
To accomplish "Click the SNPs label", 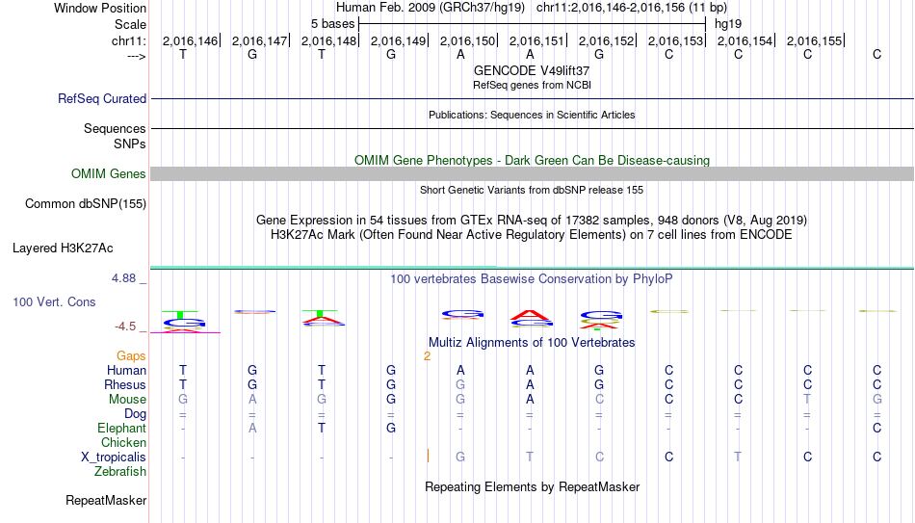I will pos(130,144).
